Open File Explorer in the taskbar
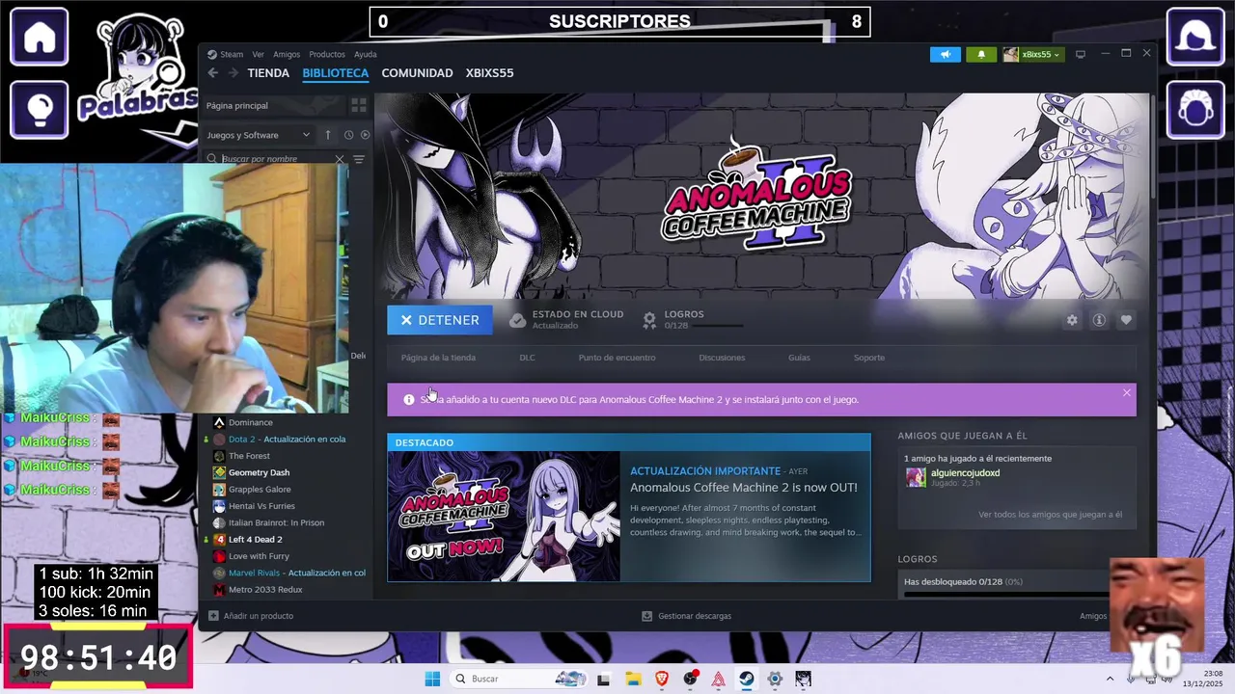Image resolution: width=1235 pixels, height=694 pixels. click(x=632, y=679)
